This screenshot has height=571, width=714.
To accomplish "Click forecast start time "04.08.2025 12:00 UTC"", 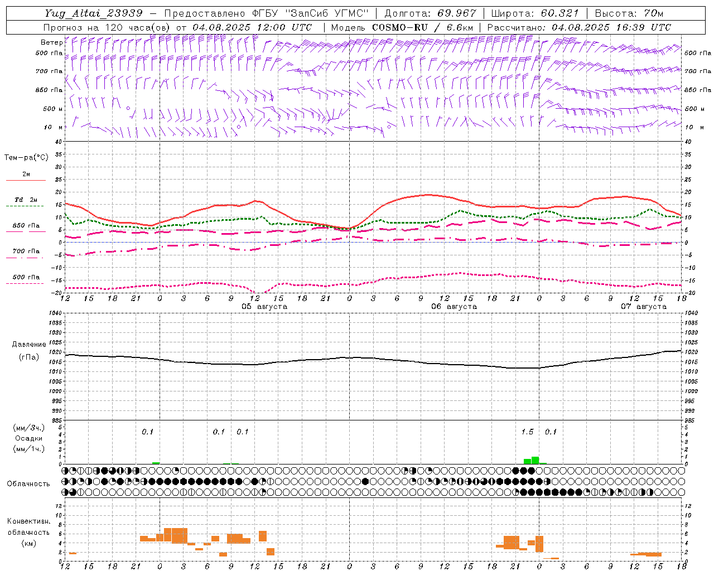I will [x=252, y=27].
